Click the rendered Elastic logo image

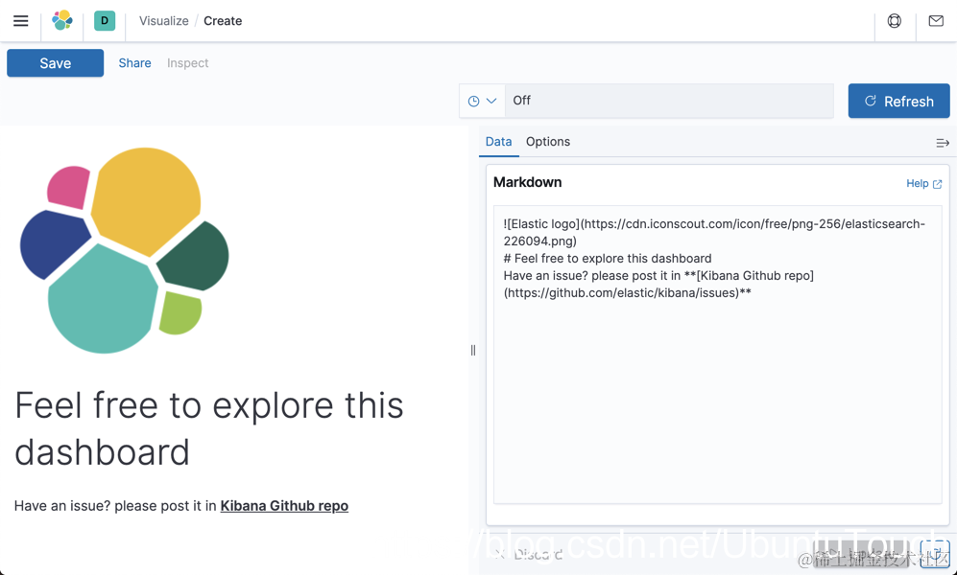125,250
